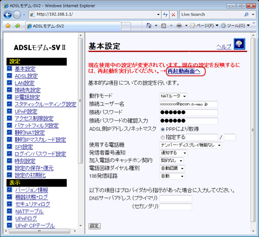Select the 指定する radio button
The width and height of the screenshot is (259, 237).
[162, 137]
